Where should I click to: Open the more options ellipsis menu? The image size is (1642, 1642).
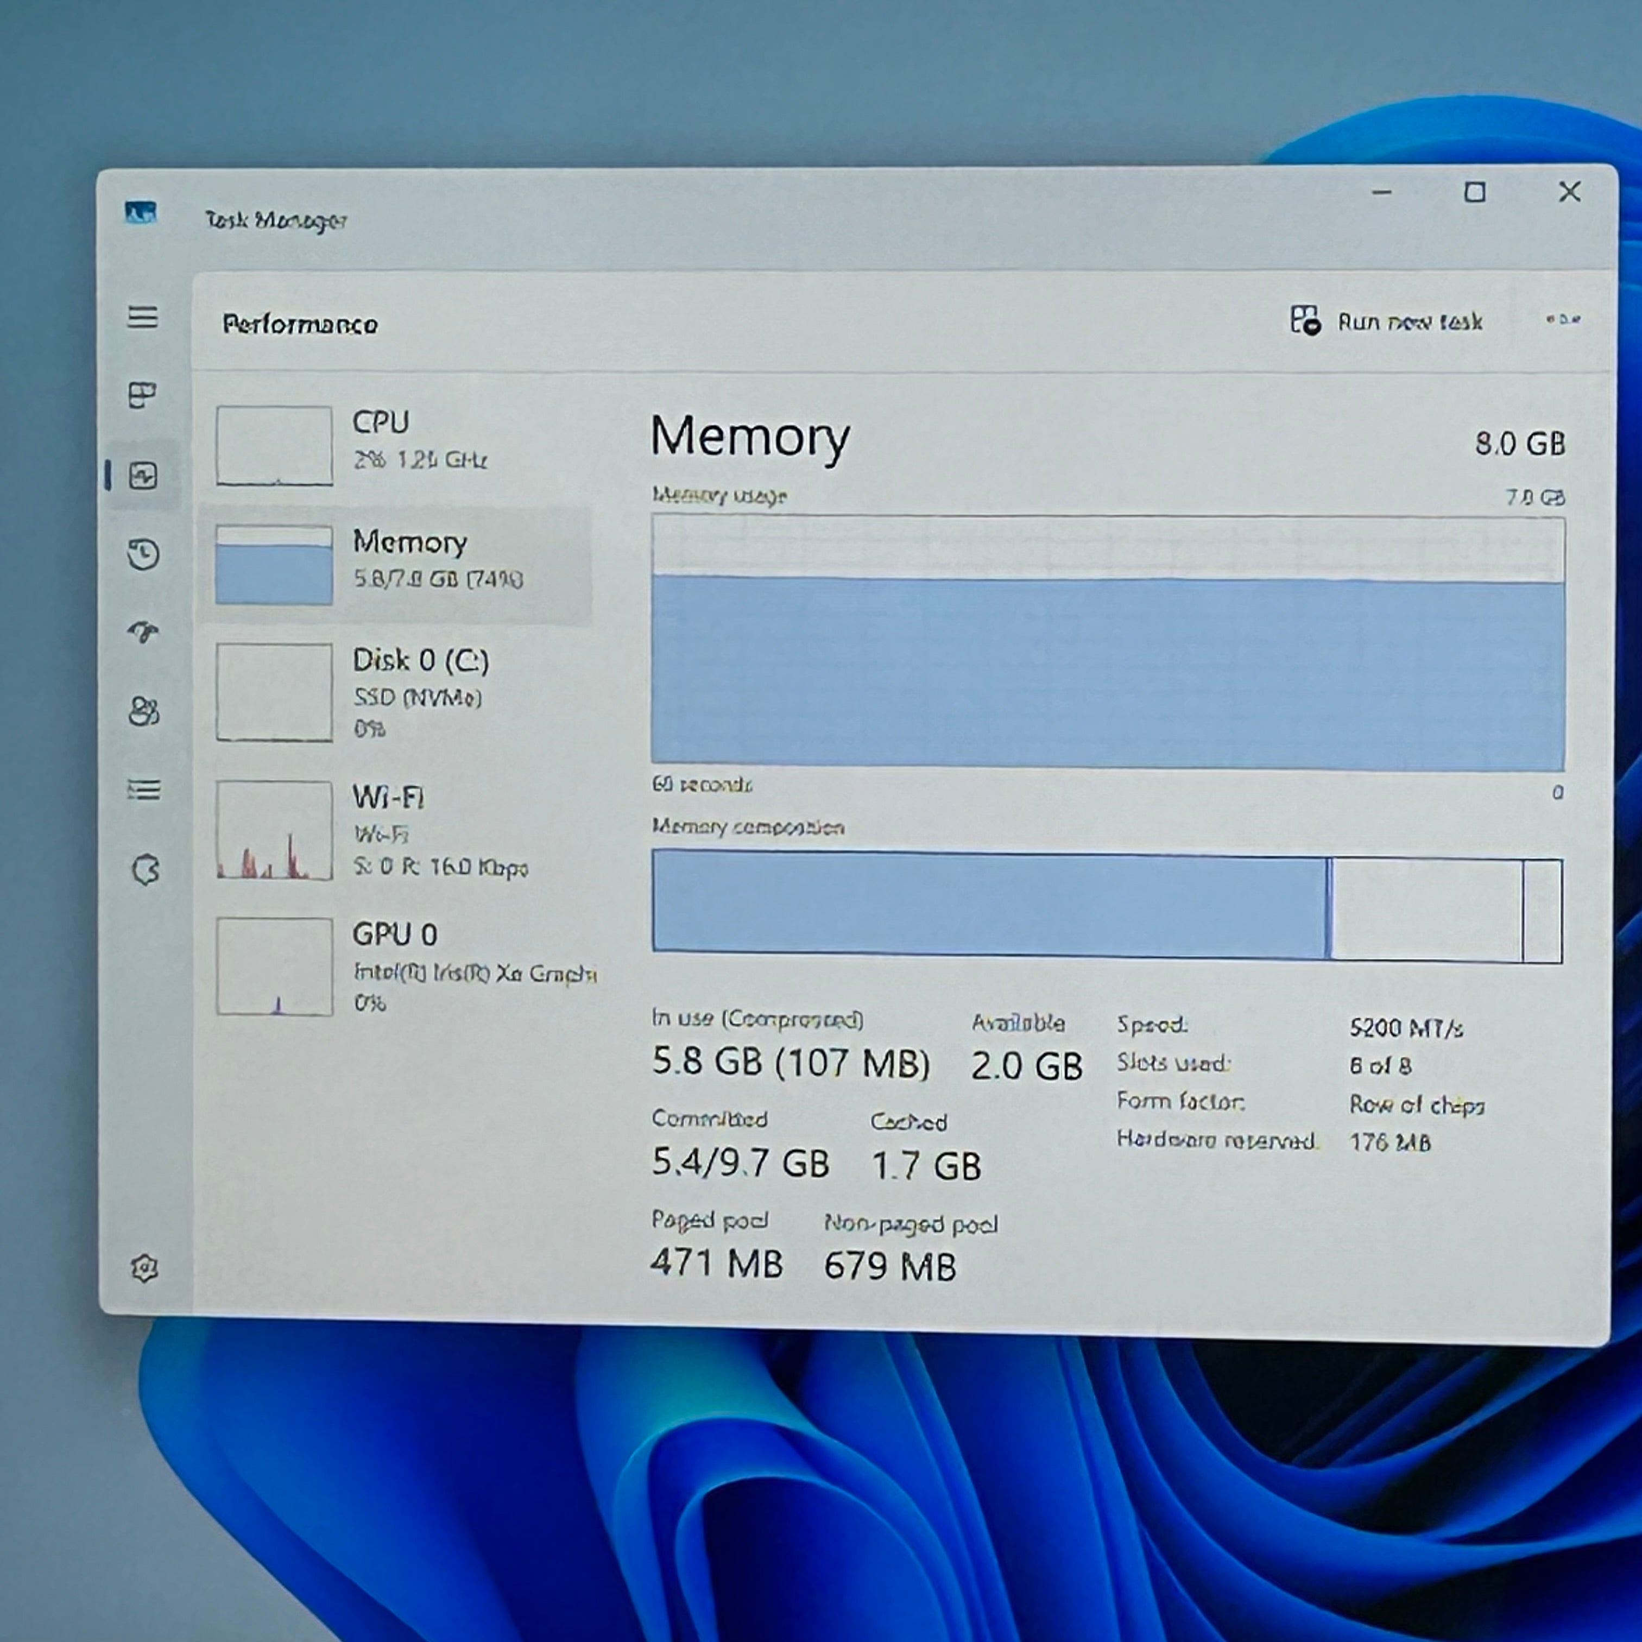1563,320
